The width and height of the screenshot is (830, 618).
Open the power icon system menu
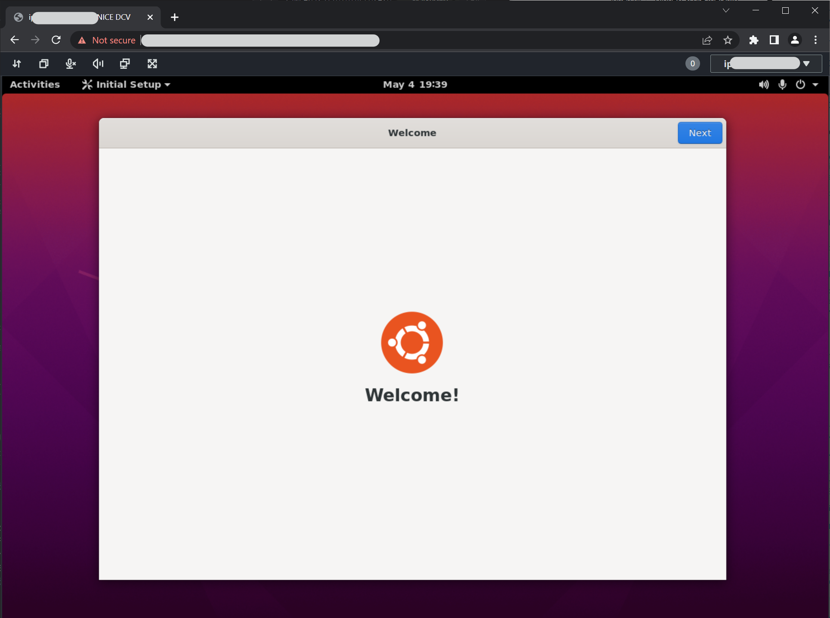(800, 84)
